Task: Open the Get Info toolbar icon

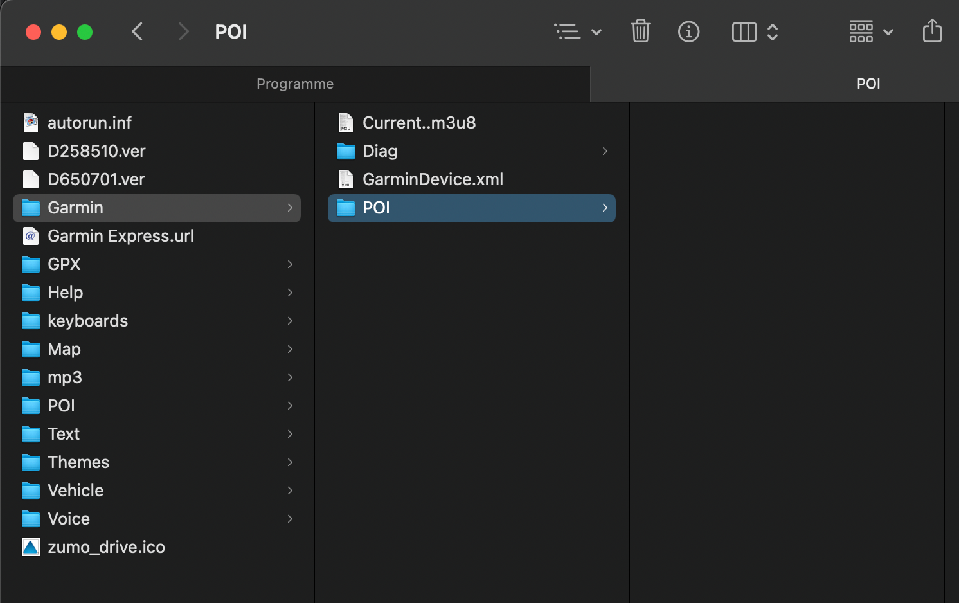Action: pos(688,32)
